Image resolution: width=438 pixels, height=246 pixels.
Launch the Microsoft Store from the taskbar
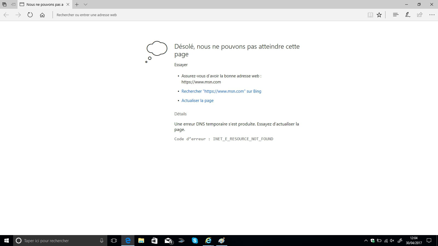coord(155,241)
